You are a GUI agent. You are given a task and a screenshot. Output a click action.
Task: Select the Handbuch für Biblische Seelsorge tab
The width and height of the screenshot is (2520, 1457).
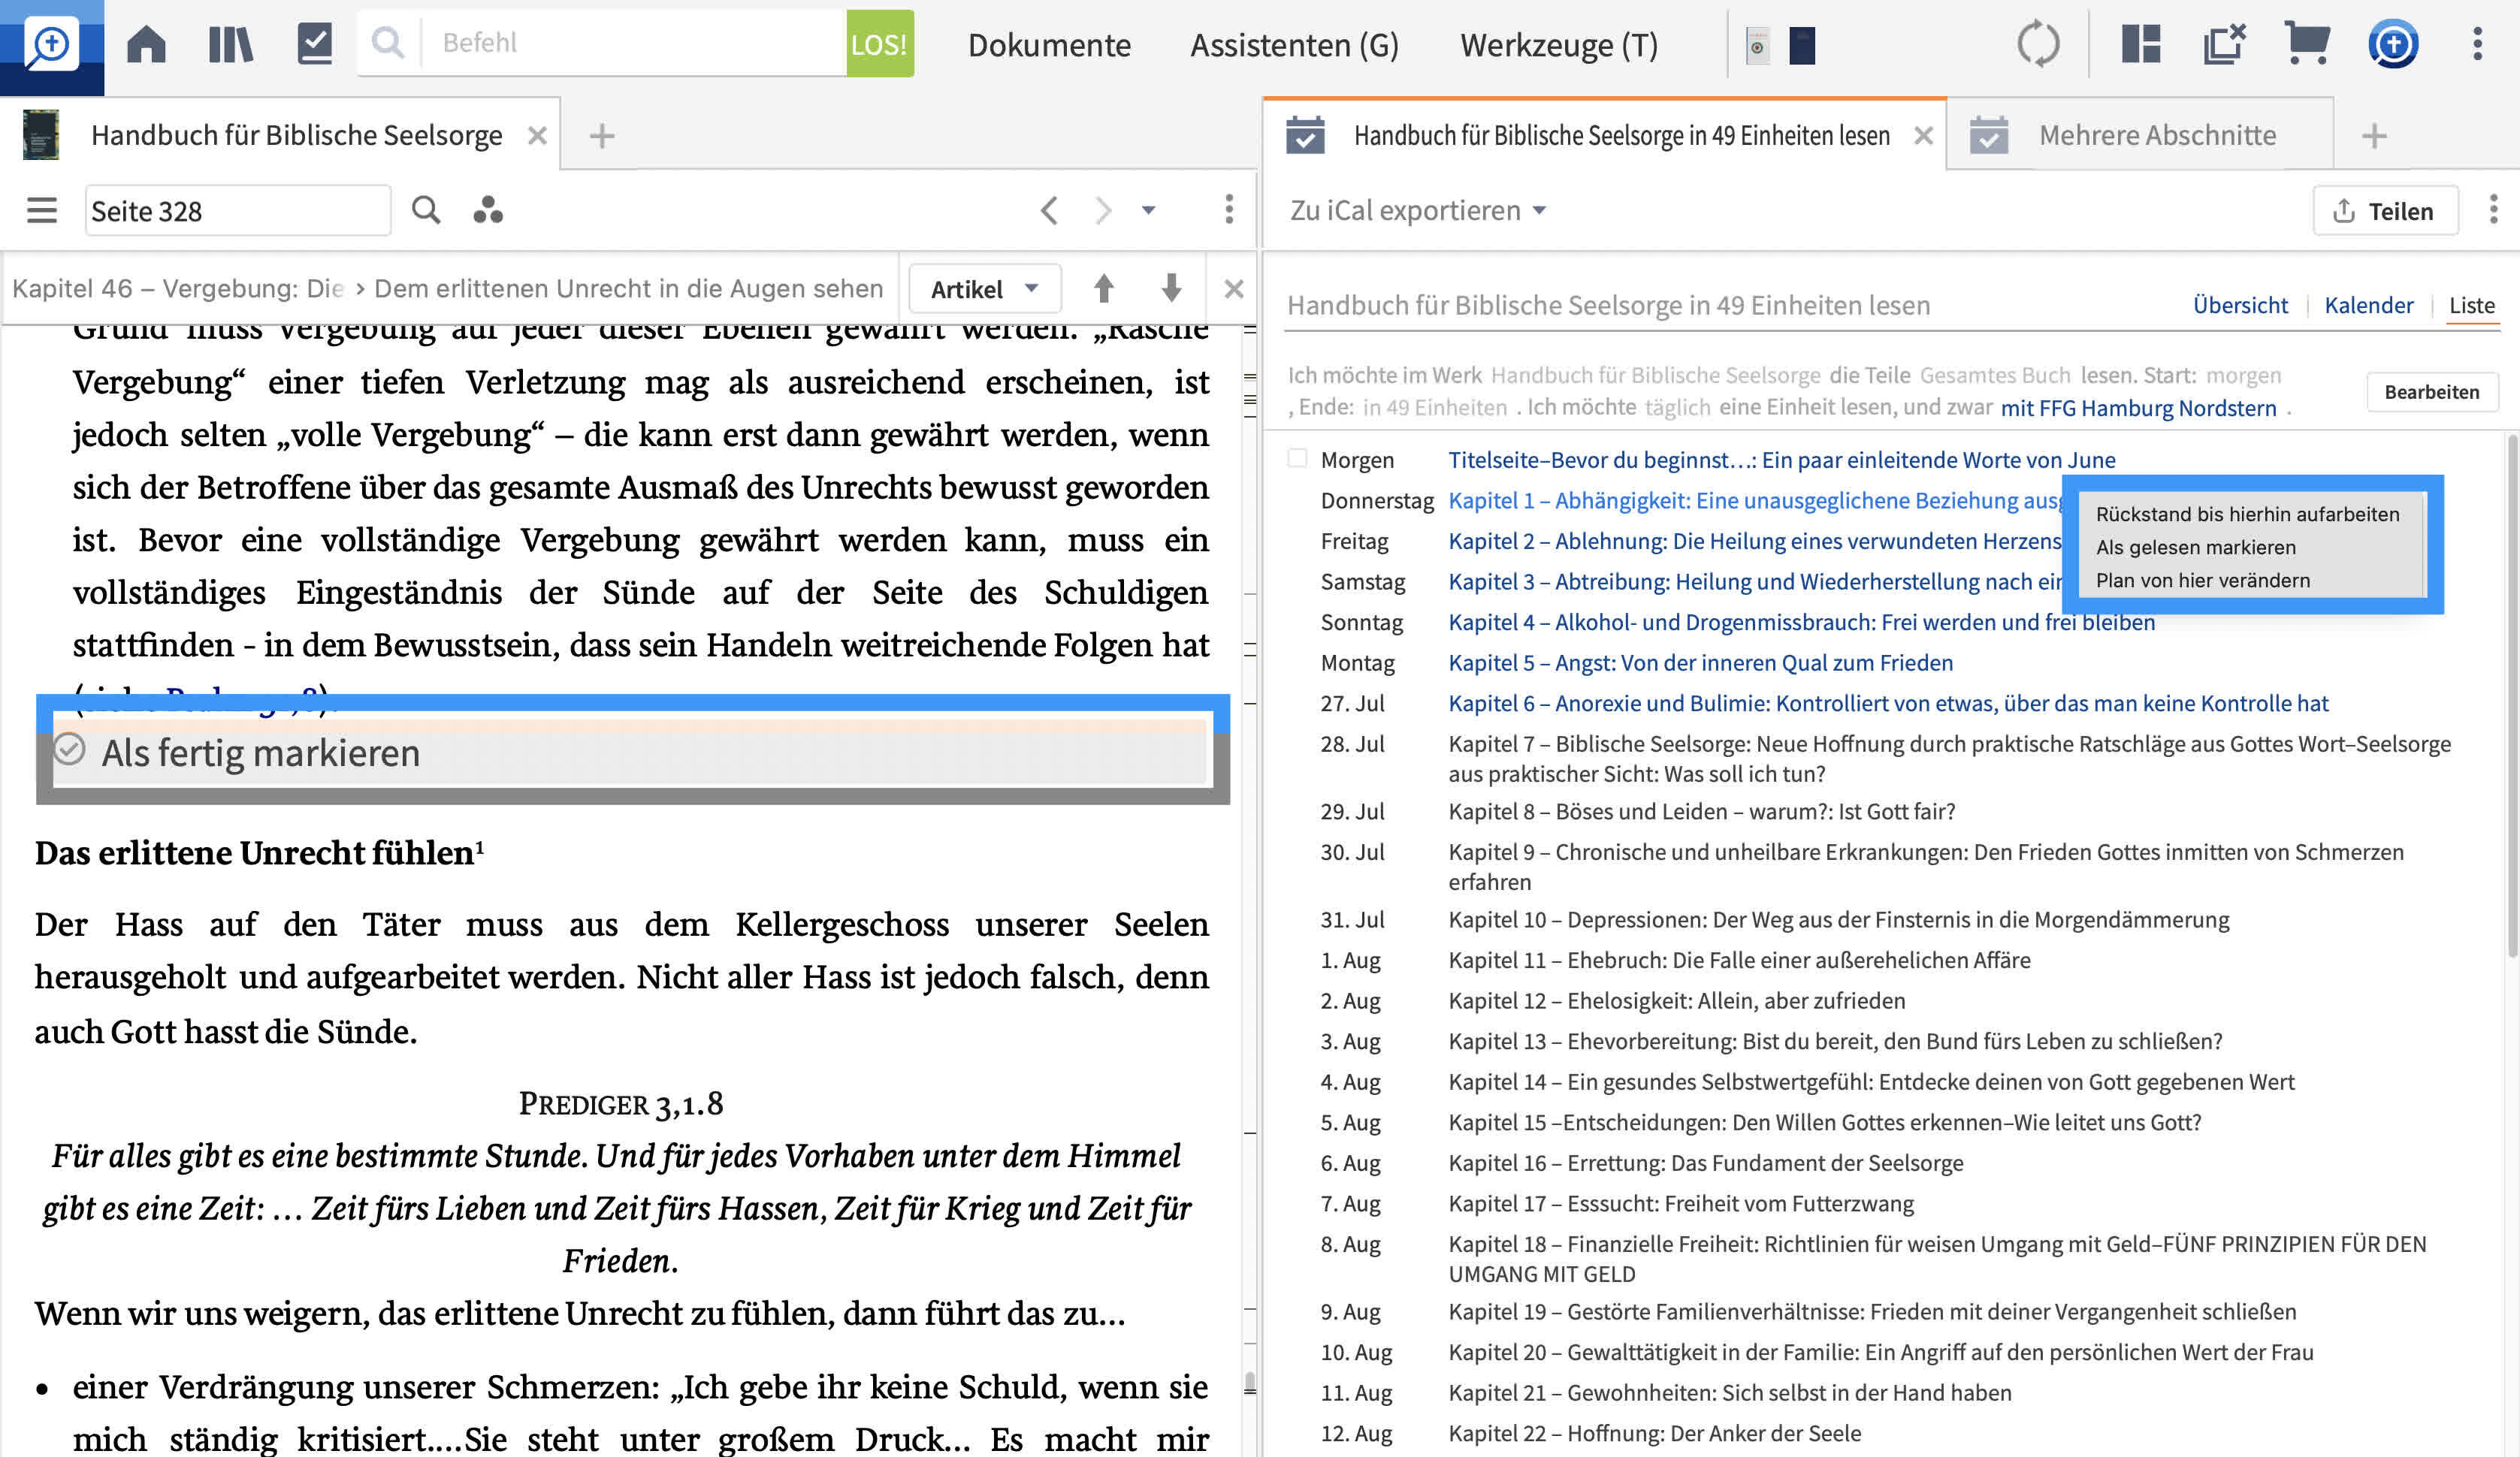[296, 135]
